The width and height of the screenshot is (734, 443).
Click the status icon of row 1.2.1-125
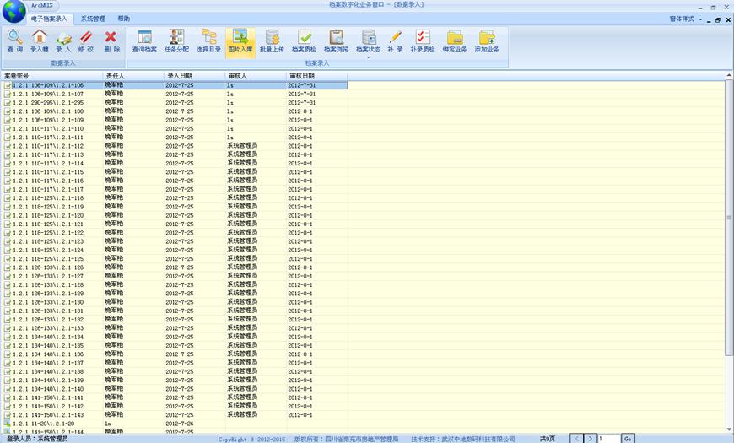pos(7,259)
